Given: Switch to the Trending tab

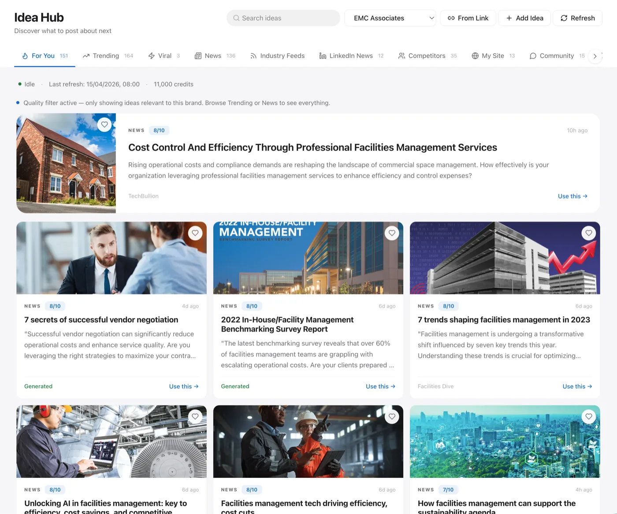Looking at the screenshot, I should [x=108, y=56].
